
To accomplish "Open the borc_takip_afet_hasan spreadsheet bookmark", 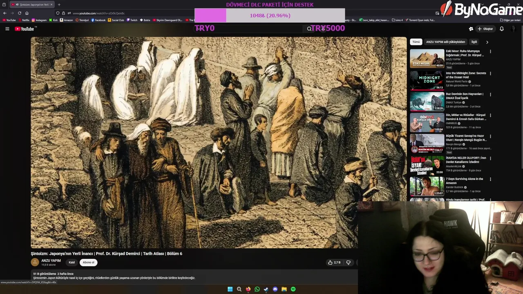I will pos(374,20).
